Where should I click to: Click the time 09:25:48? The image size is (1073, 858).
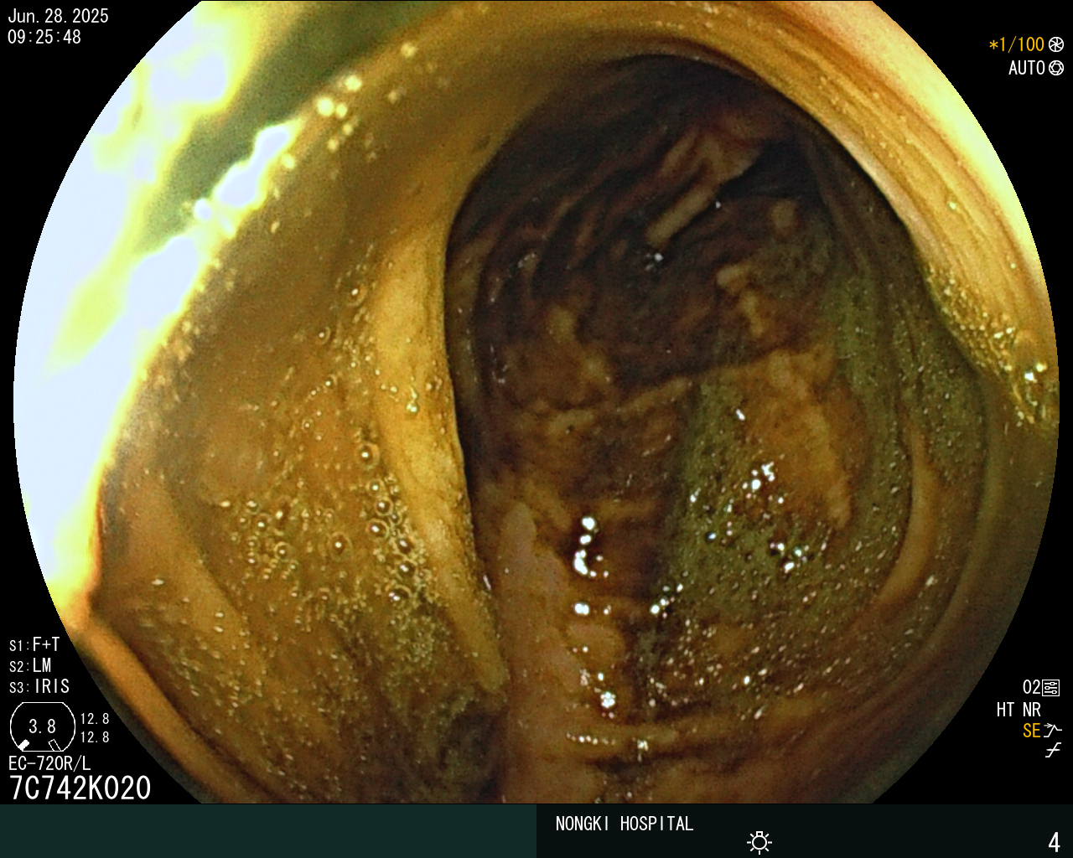tap(44, 37)
